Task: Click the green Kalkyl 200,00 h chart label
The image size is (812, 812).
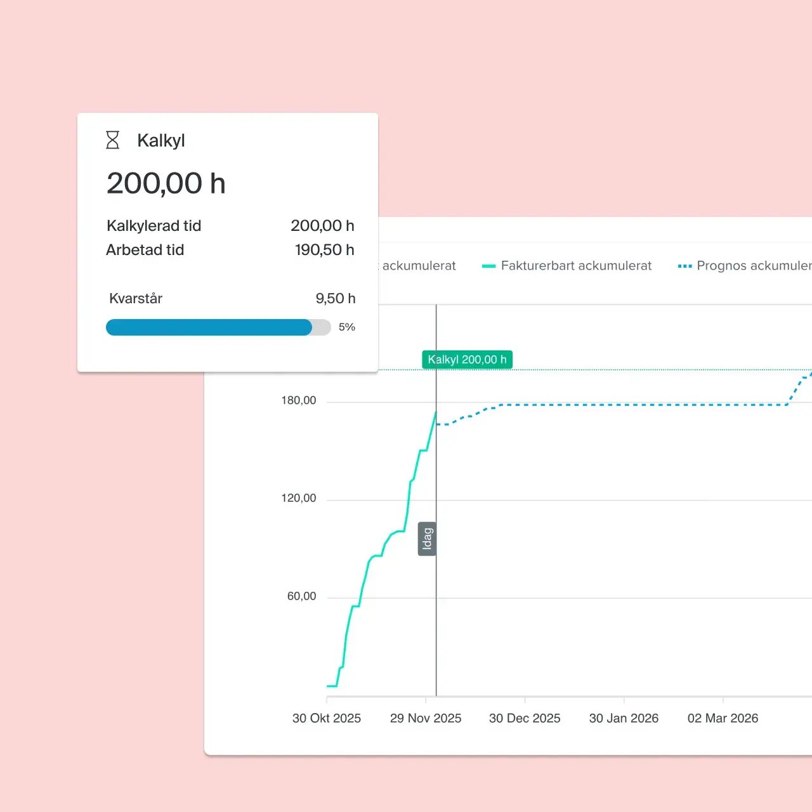Action: (467, 360)
